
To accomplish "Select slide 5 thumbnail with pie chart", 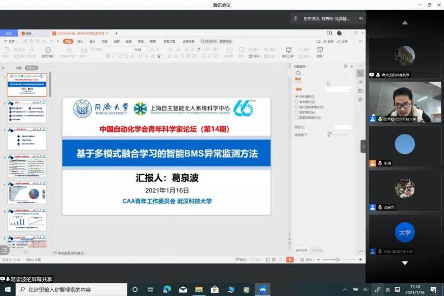I will point(27,193).
